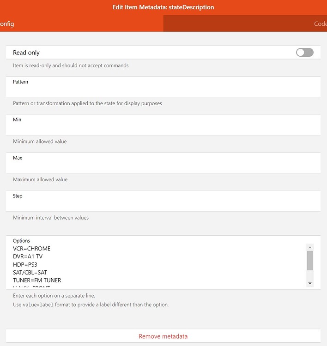The height and width of the screenshot is (346, 327).
Task: Click the Pattern input field
Action: [163, 89]
